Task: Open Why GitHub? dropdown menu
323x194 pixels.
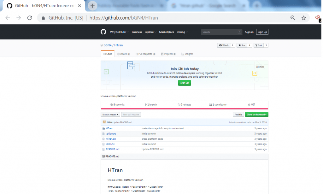Action: [119, 32]
